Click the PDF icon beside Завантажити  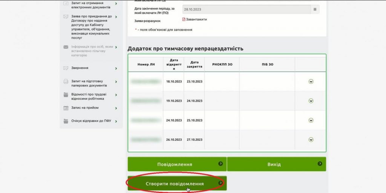click(x=184, y=20)
